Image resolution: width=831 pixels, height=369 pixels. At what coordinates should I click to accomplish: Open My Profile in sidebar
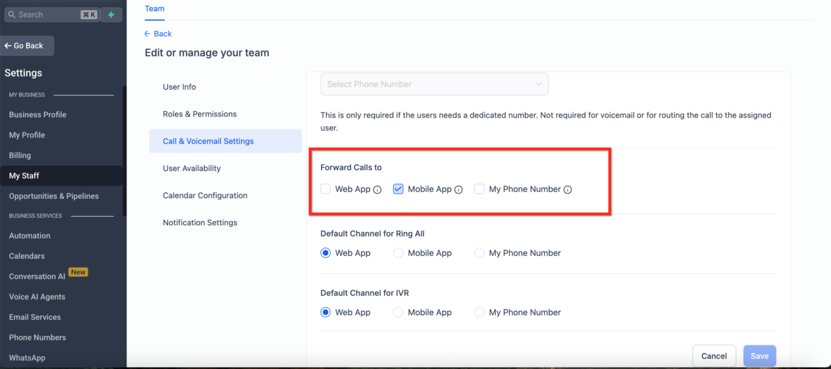point(27,136)
